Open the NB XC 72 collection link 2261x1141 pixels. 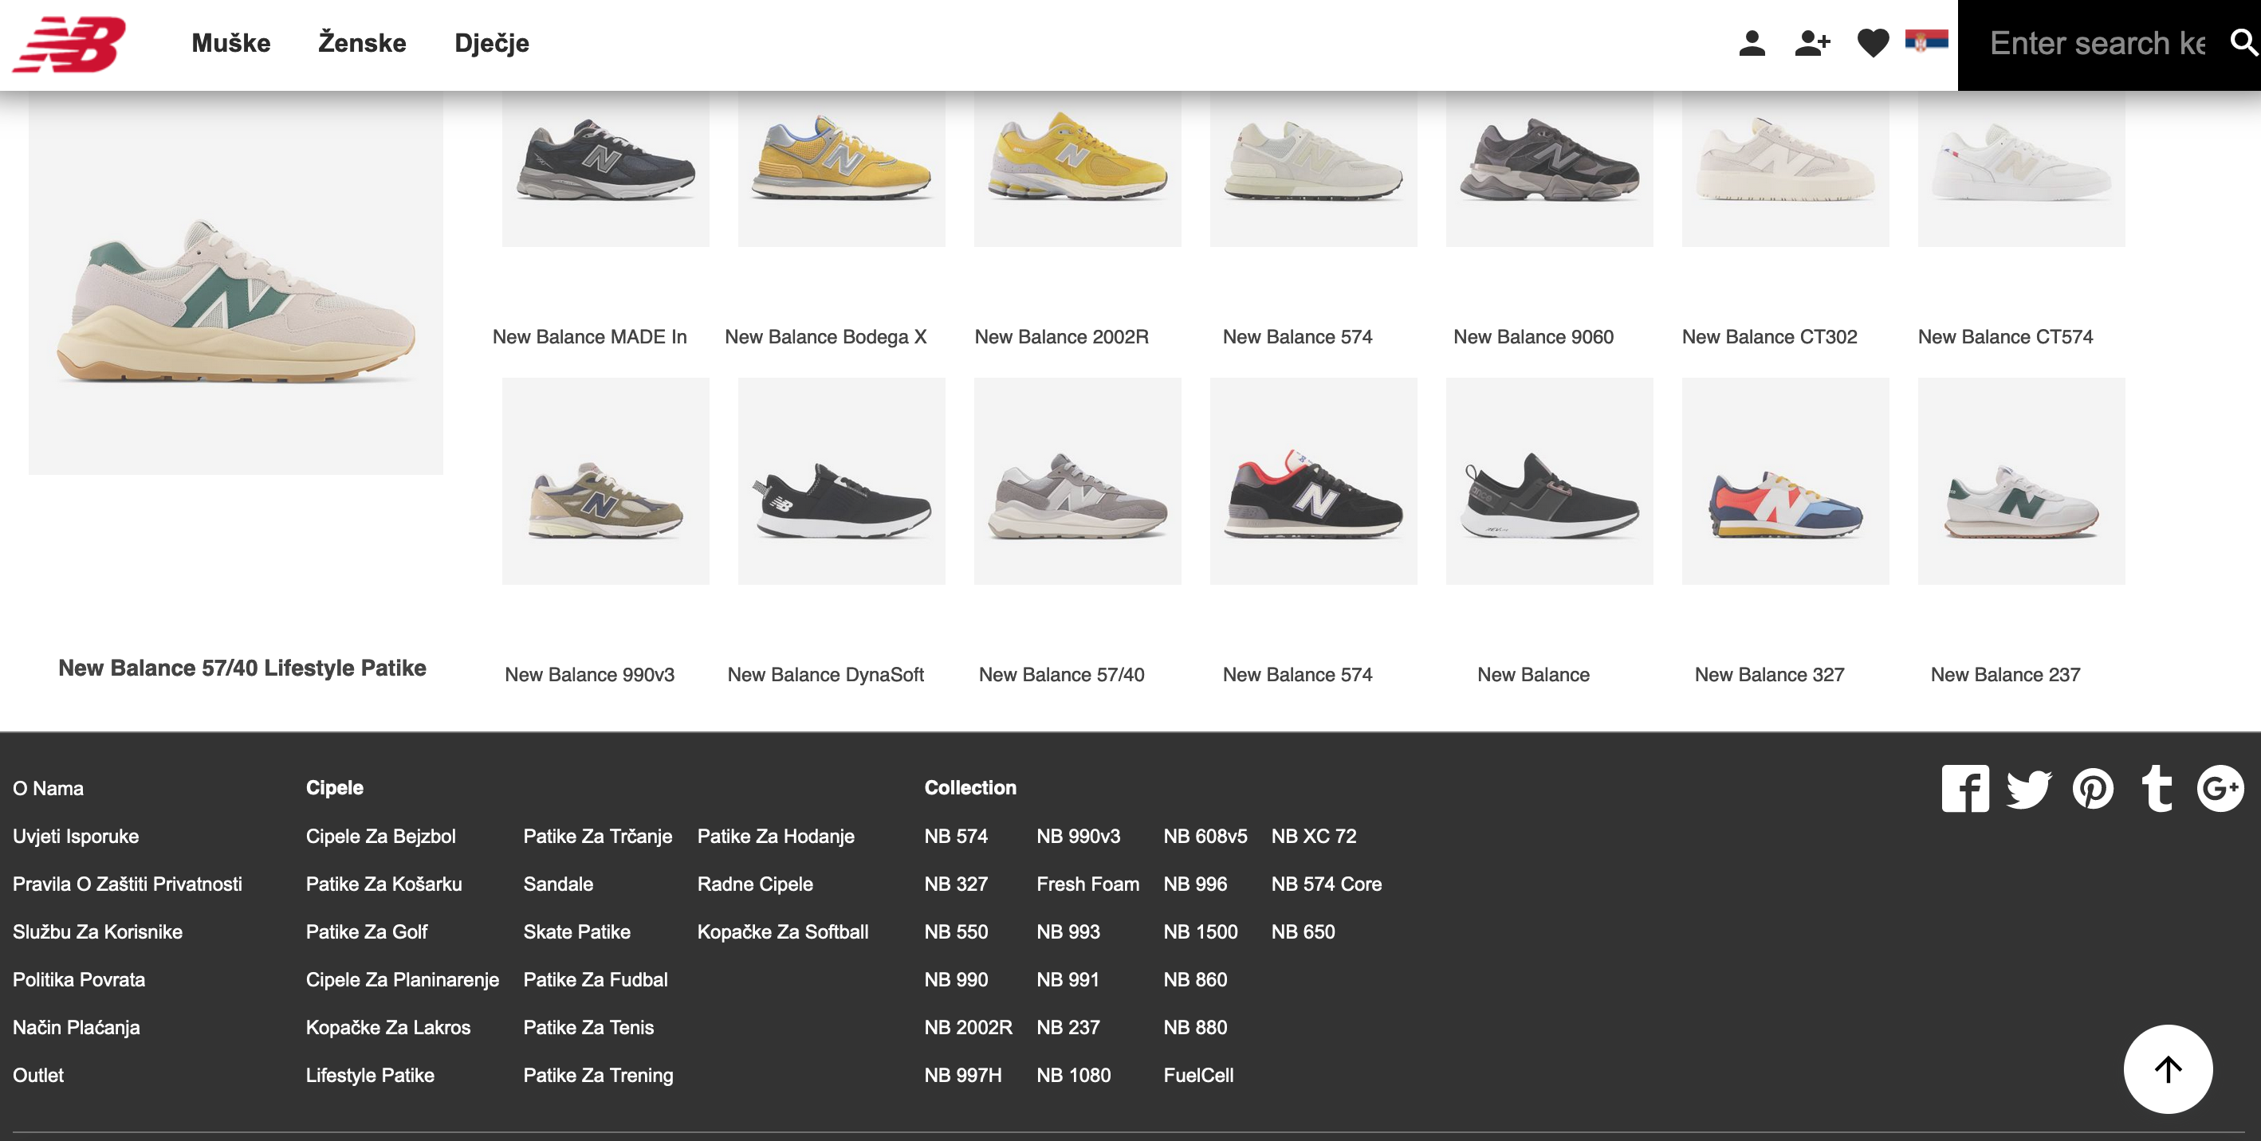point(1314,836)
